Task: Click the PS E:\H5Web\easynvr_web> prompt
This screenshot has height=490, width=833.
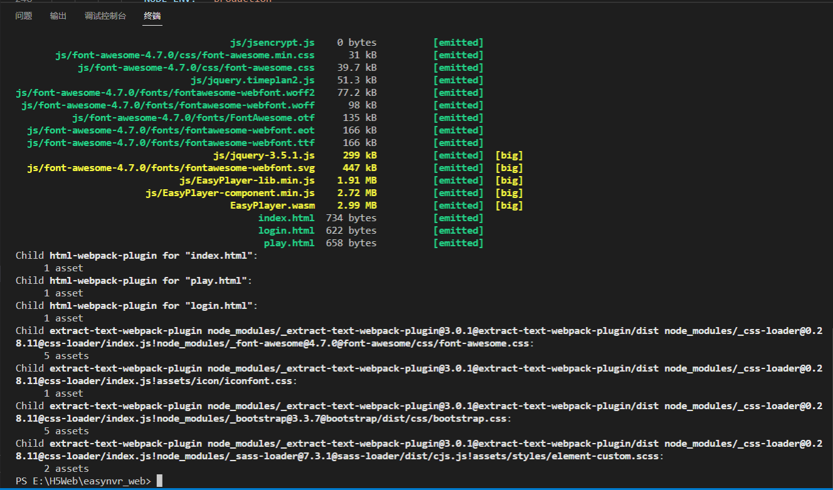Action: [x=83, y=481]
